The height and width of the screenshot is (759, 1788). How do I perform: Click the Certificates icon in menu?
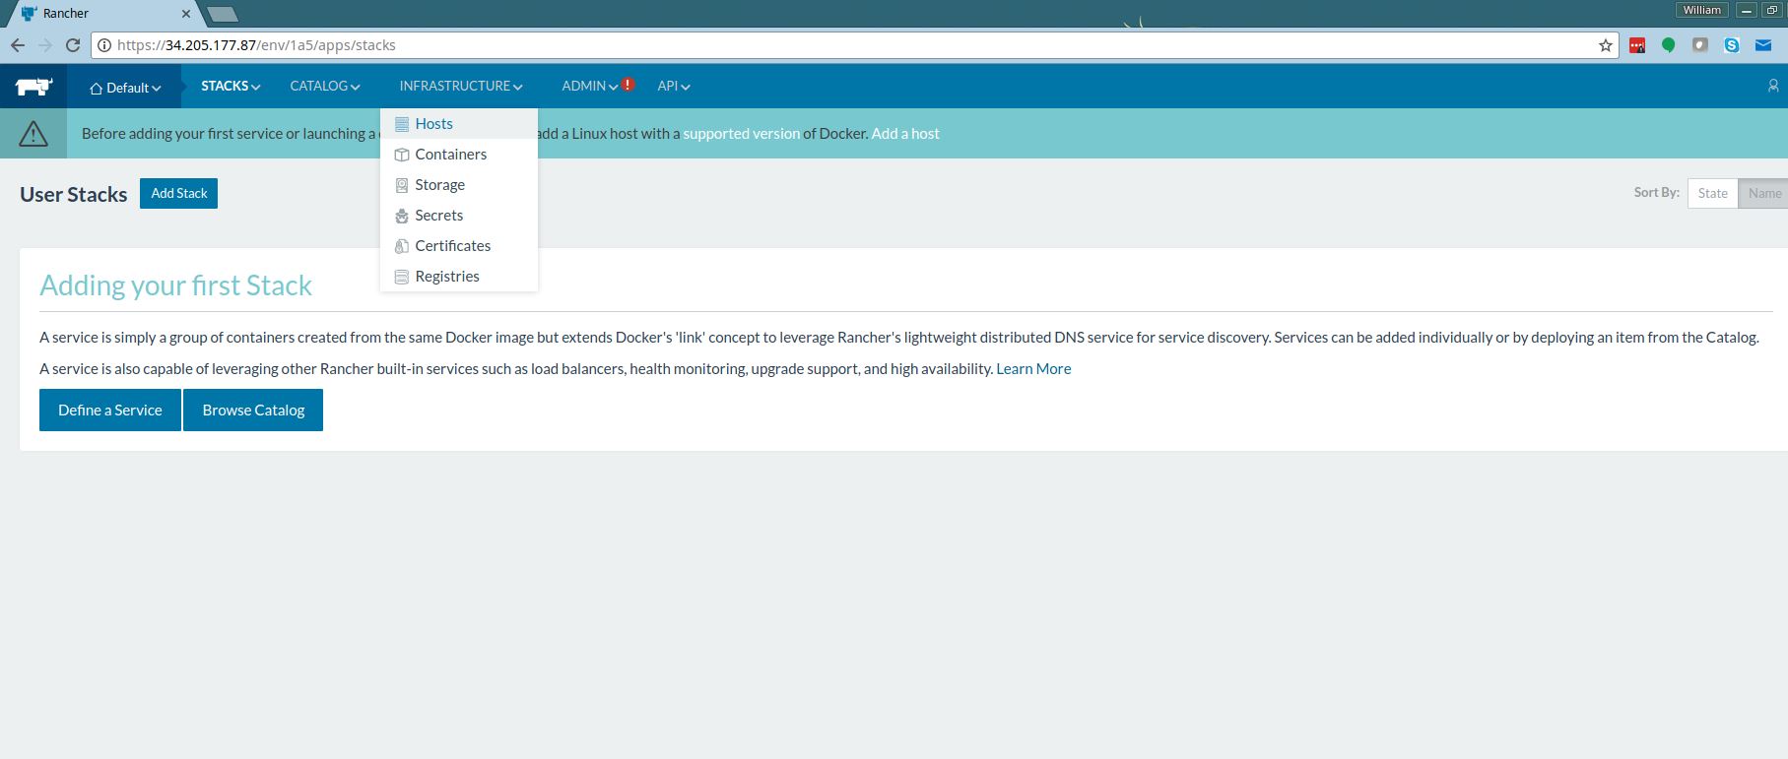coord(401,246)
